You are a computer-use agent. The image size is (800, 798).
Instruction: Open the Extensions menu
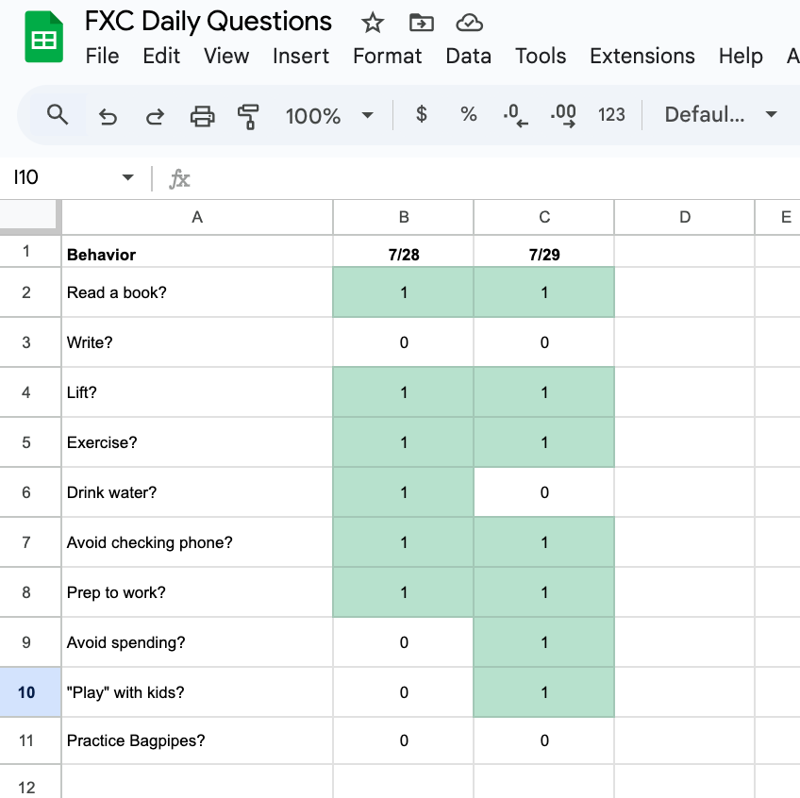(x=642, y=56)
